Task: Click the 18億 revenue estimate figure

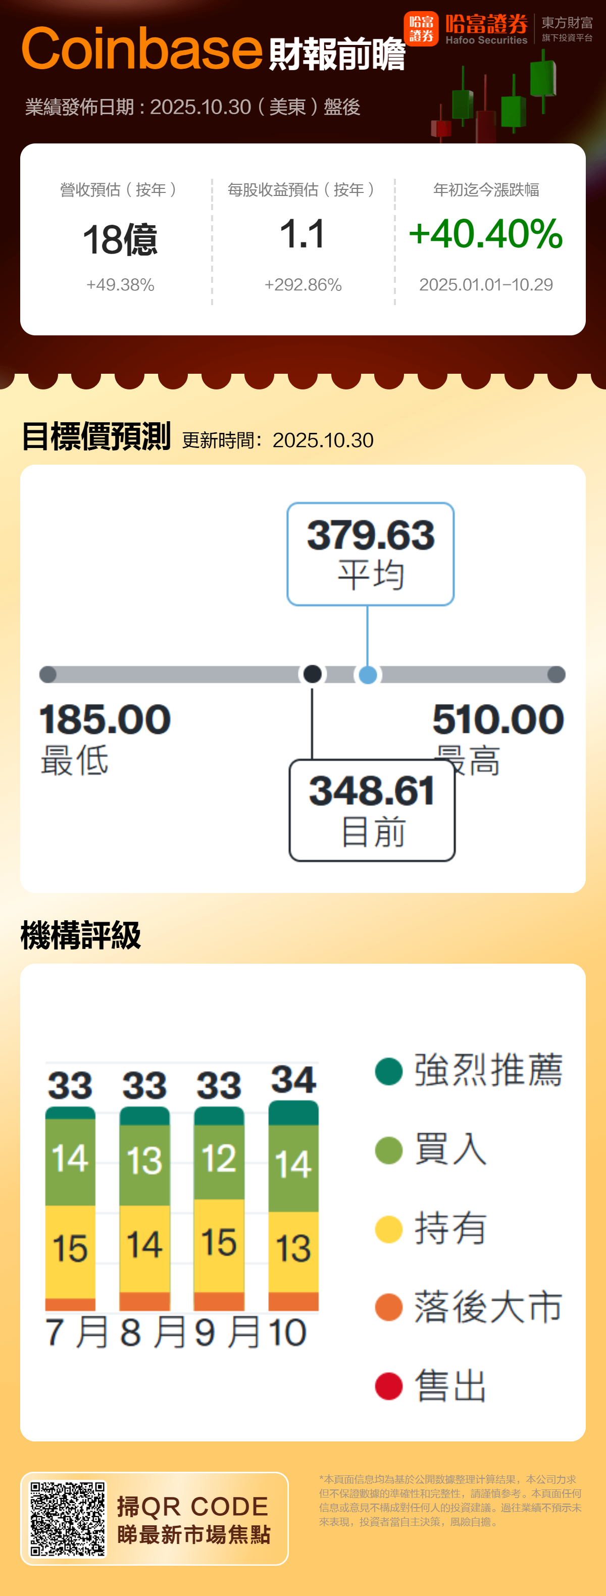Action: pyautogui.click(x=120, y=240)
